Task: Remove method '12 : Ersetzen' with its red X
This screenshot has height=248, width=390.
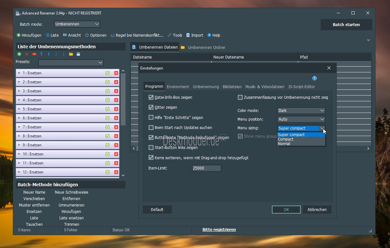Action: [116, 172]
